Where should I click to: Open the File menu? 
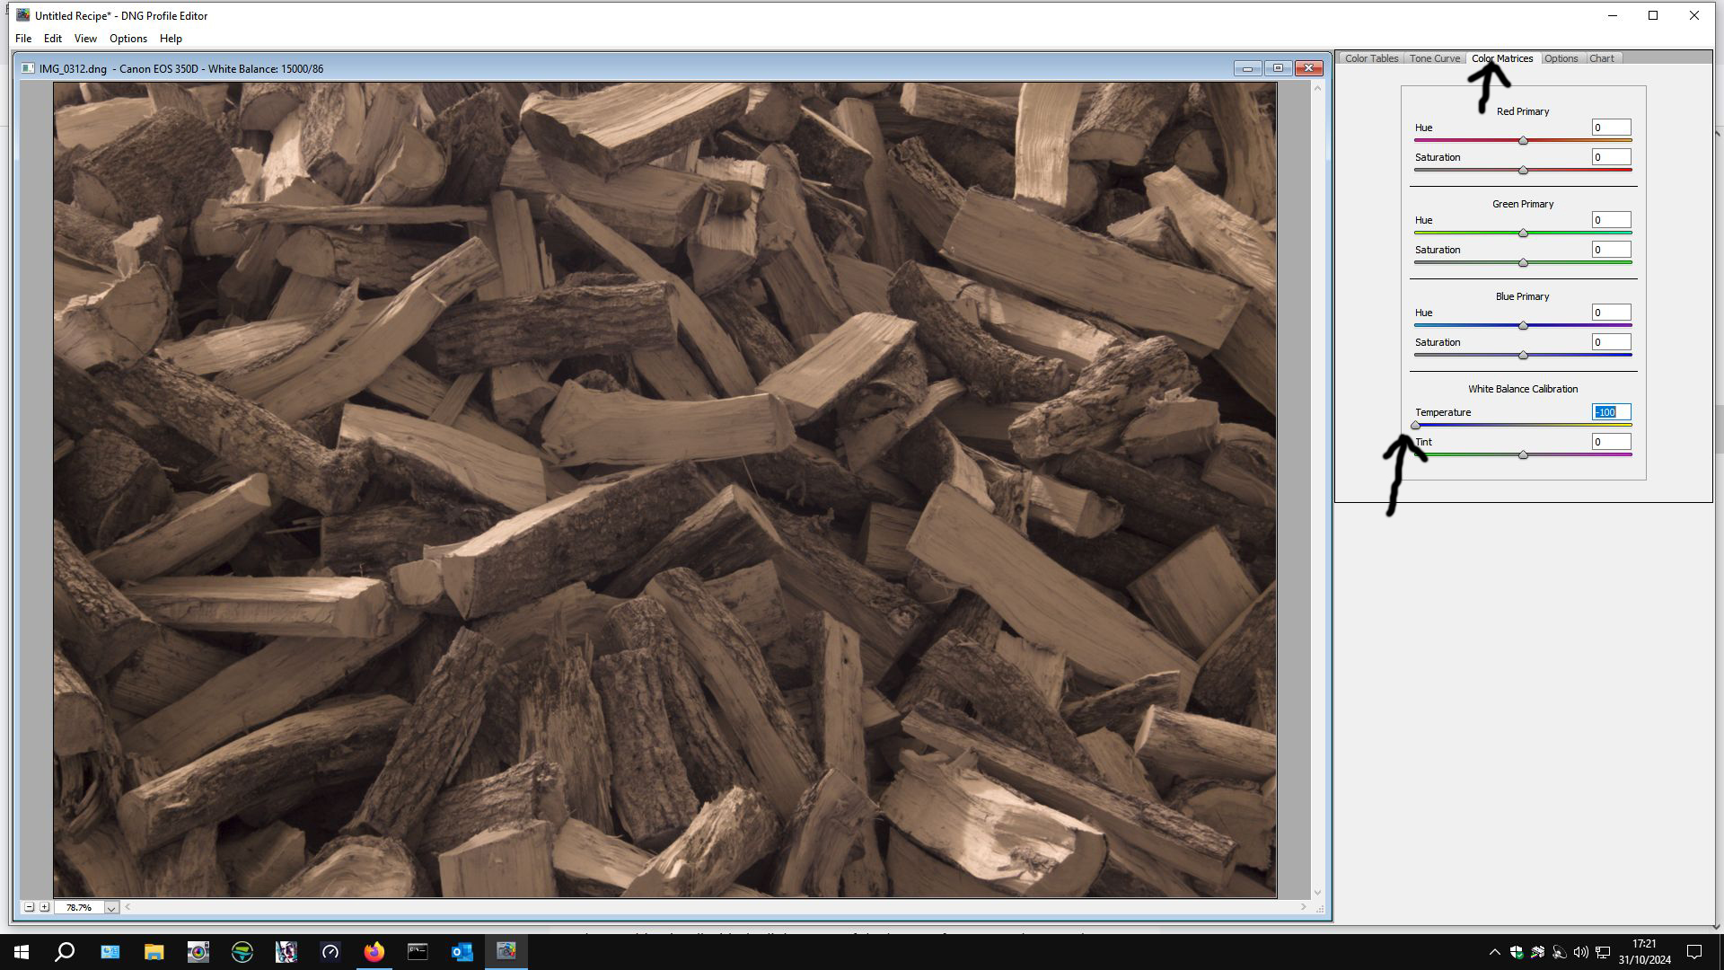pos(23,39)
